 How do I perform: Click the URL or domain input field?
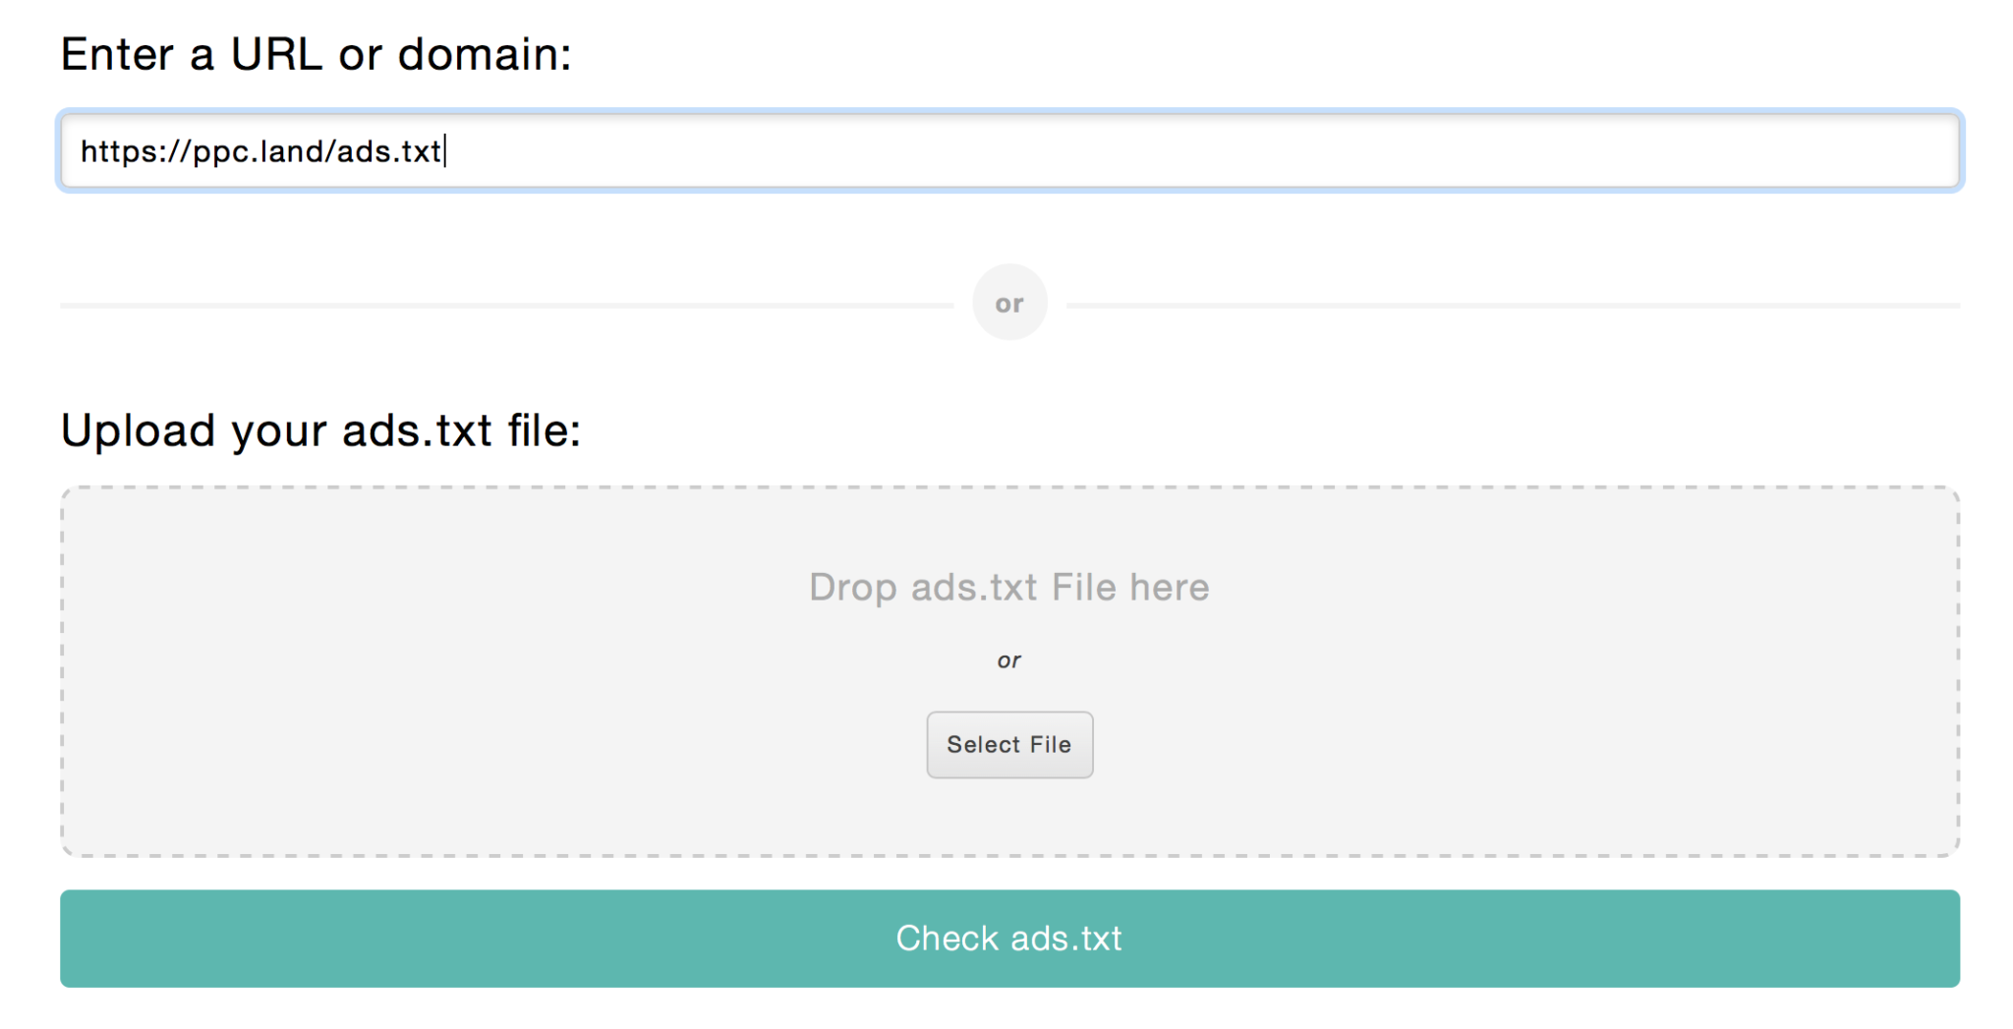[x=1009, y=150]
